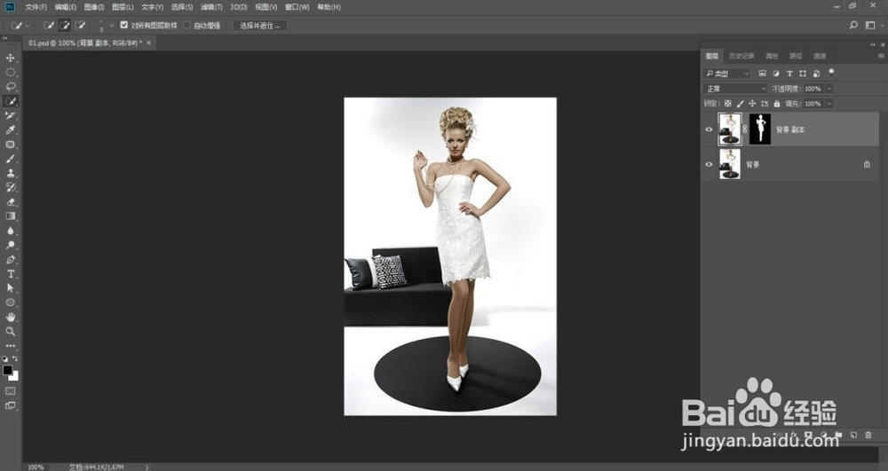Select the Gradient tool
Screen dimensions: 888x471
point(10,216)
